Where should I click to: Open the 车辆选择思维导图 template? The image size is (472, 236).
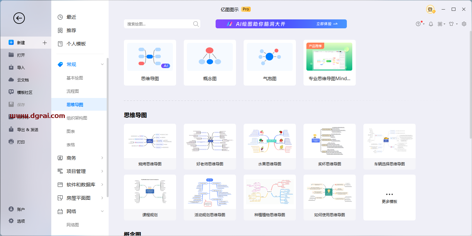coord(390,147)
